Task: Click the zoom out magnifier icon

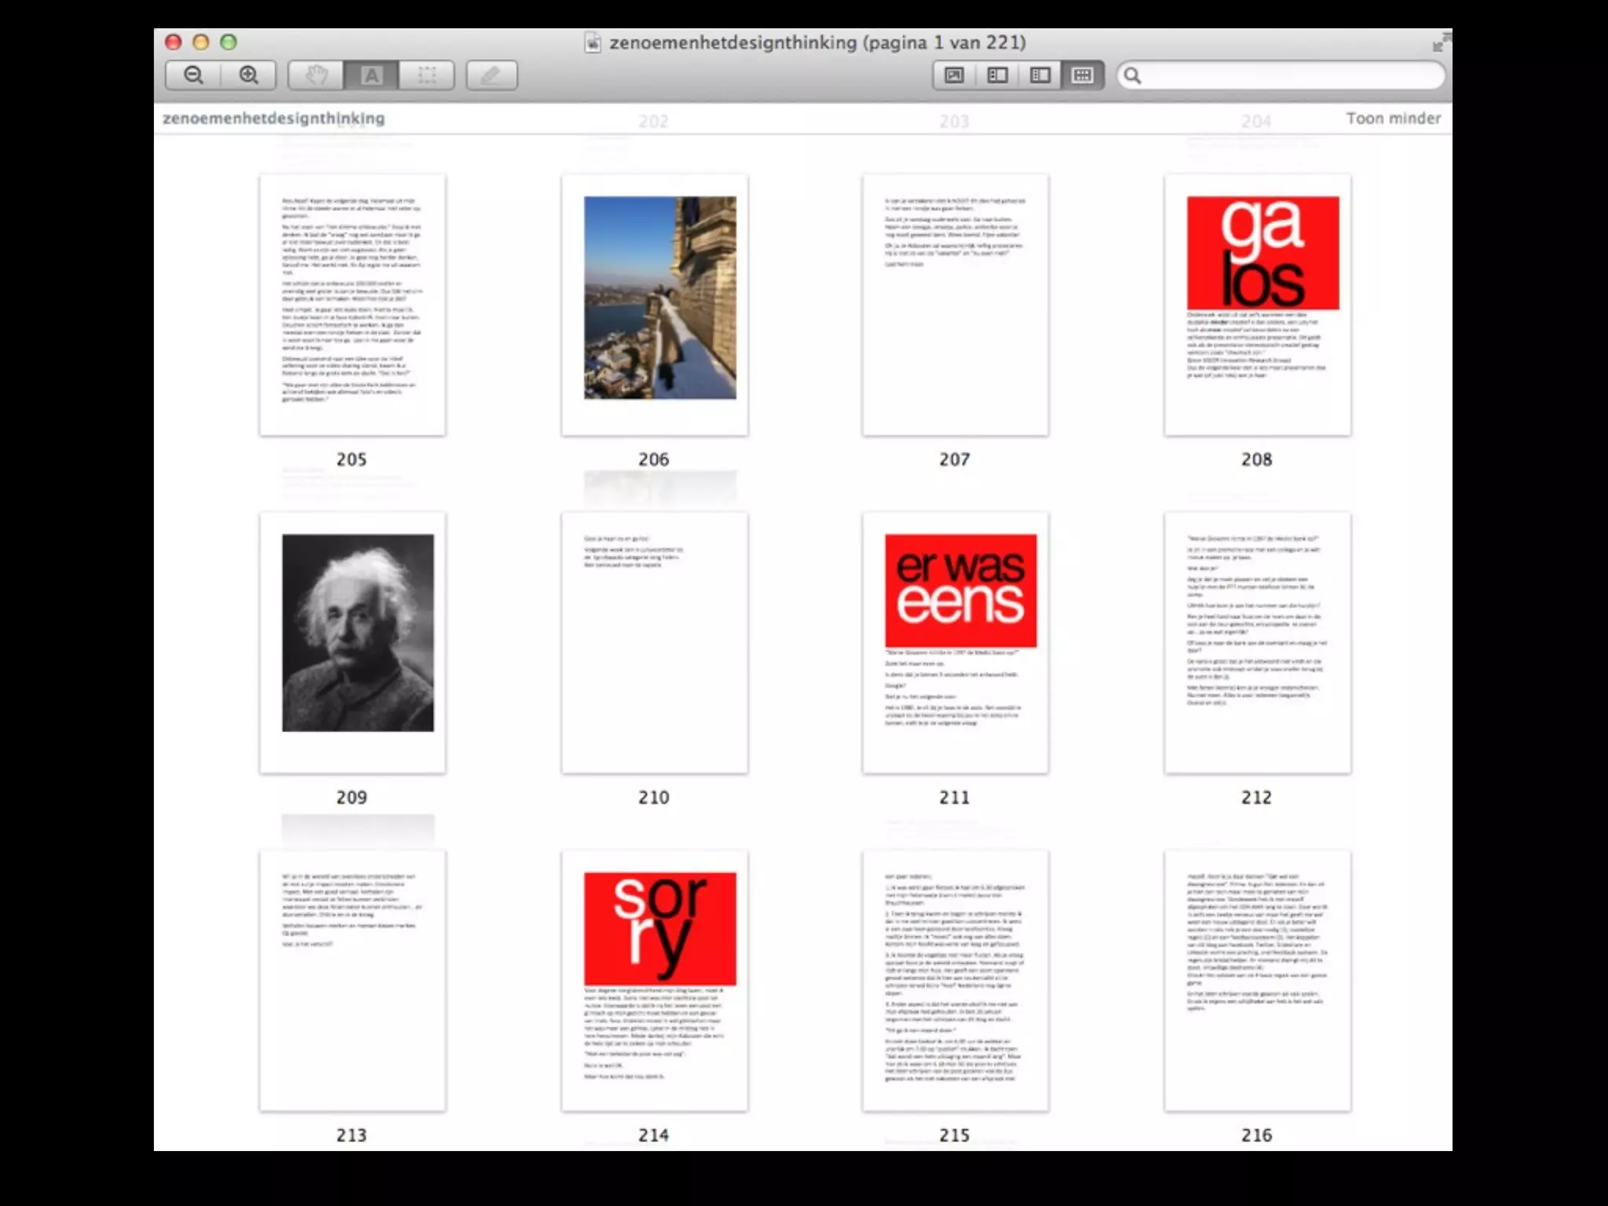Action: (x=193, y=75)
